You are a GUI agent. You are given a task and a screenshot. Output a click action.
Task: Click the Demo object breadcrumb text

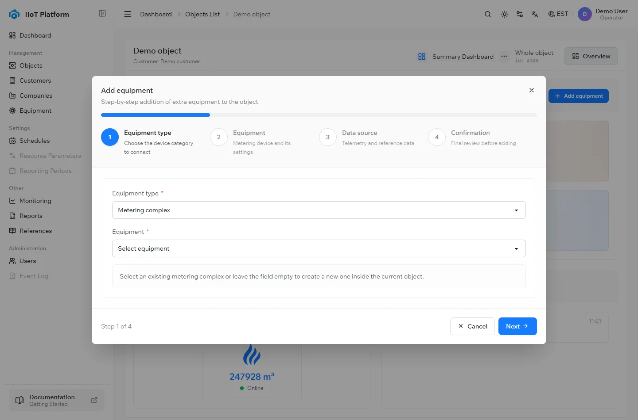point(252,14)
